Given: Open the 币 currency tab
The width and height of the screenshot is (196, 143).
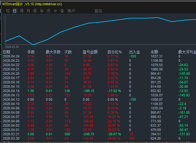Looking at the screenshot, I should (48, 11).
